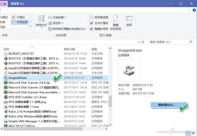Click the icon of imagex64.exe in list

coord(6,78)
